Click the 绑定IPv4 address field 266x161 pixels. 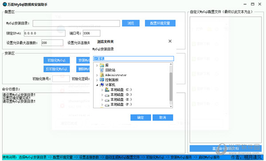click(x=45, y=33)
